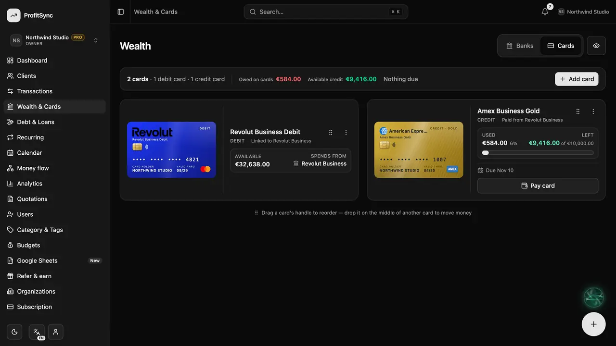Open the user profile button
The width and height of the screenshot is (616, 346).
point(55,332)
